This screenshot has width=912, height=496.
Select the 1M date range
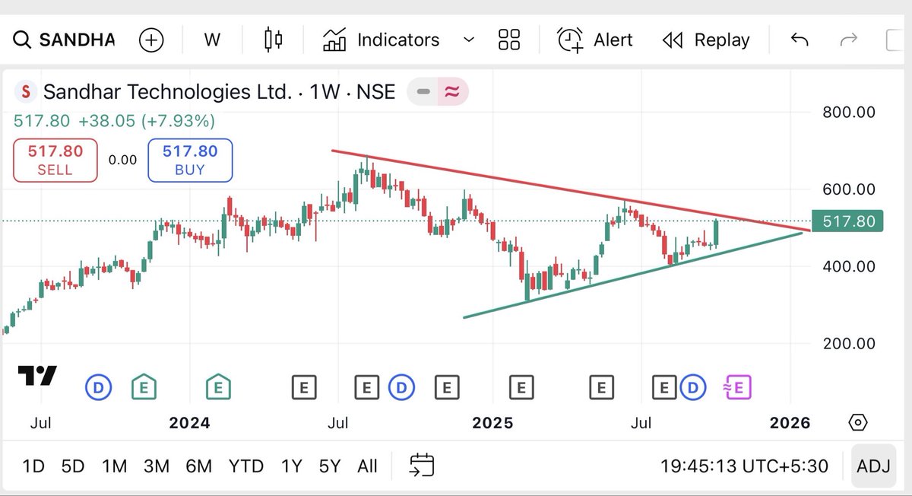pos(114,466)
